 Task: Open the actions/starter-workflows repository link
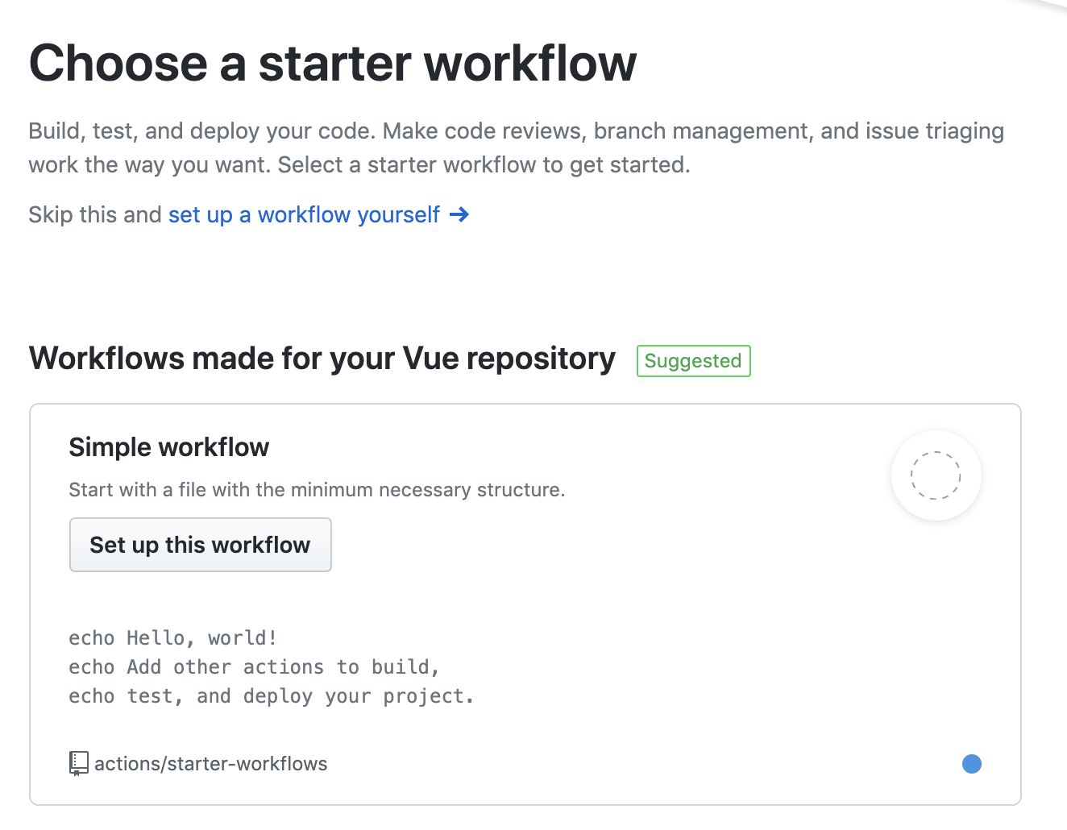(210, 764)
